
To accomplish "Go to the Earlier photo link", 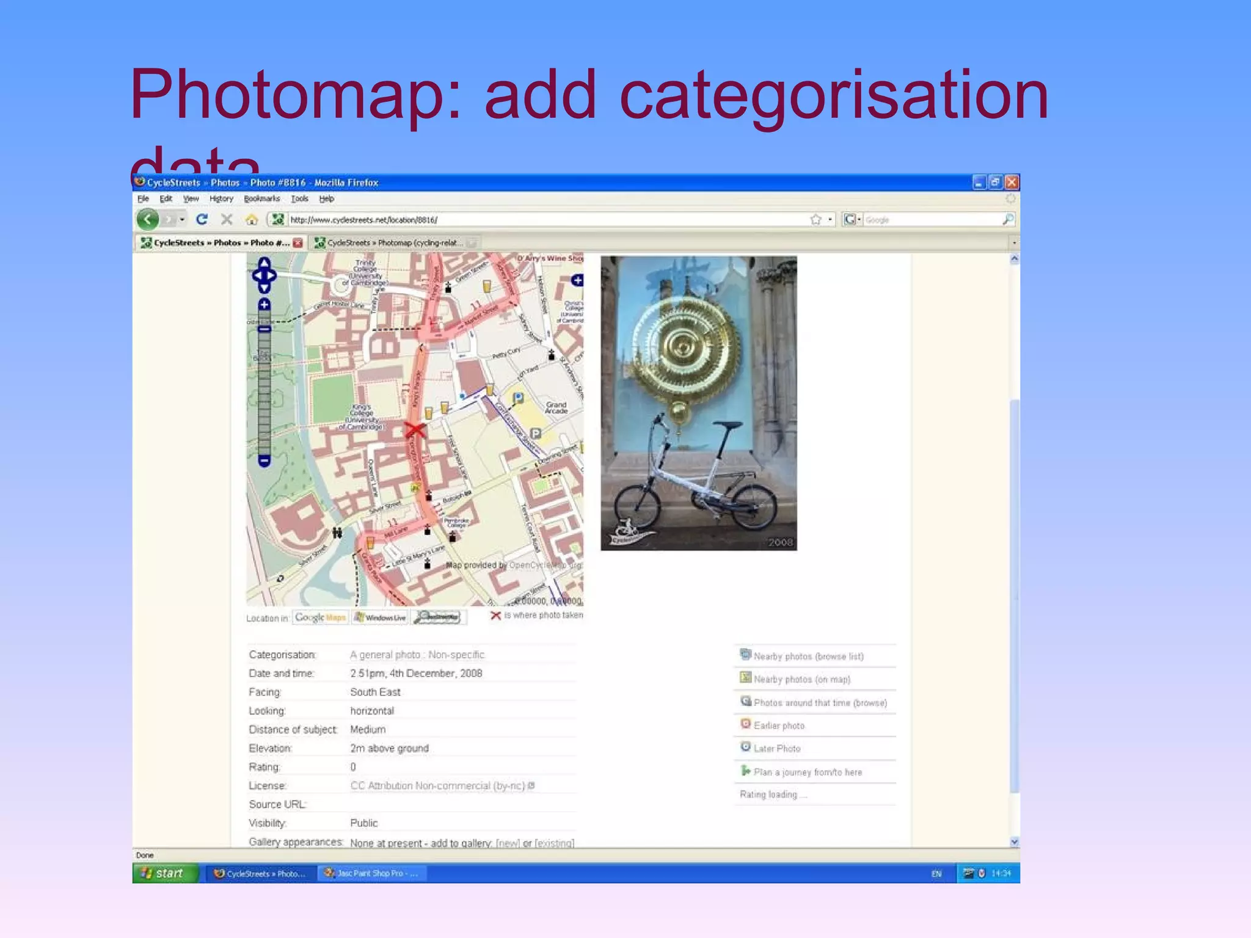I will pos(779,725).
